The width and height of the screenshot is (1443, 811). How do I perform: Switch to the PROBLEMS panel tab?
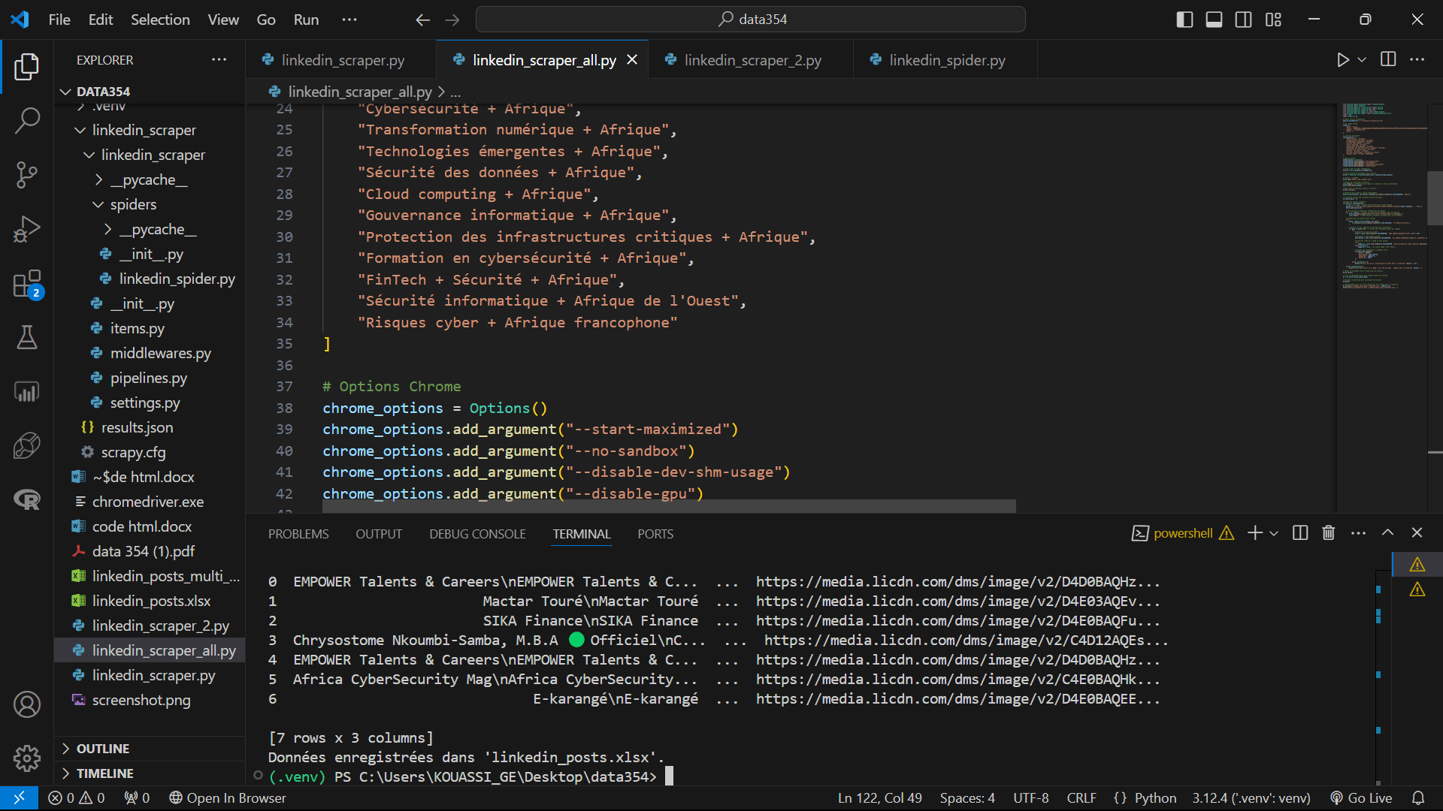tap(298, 534)
